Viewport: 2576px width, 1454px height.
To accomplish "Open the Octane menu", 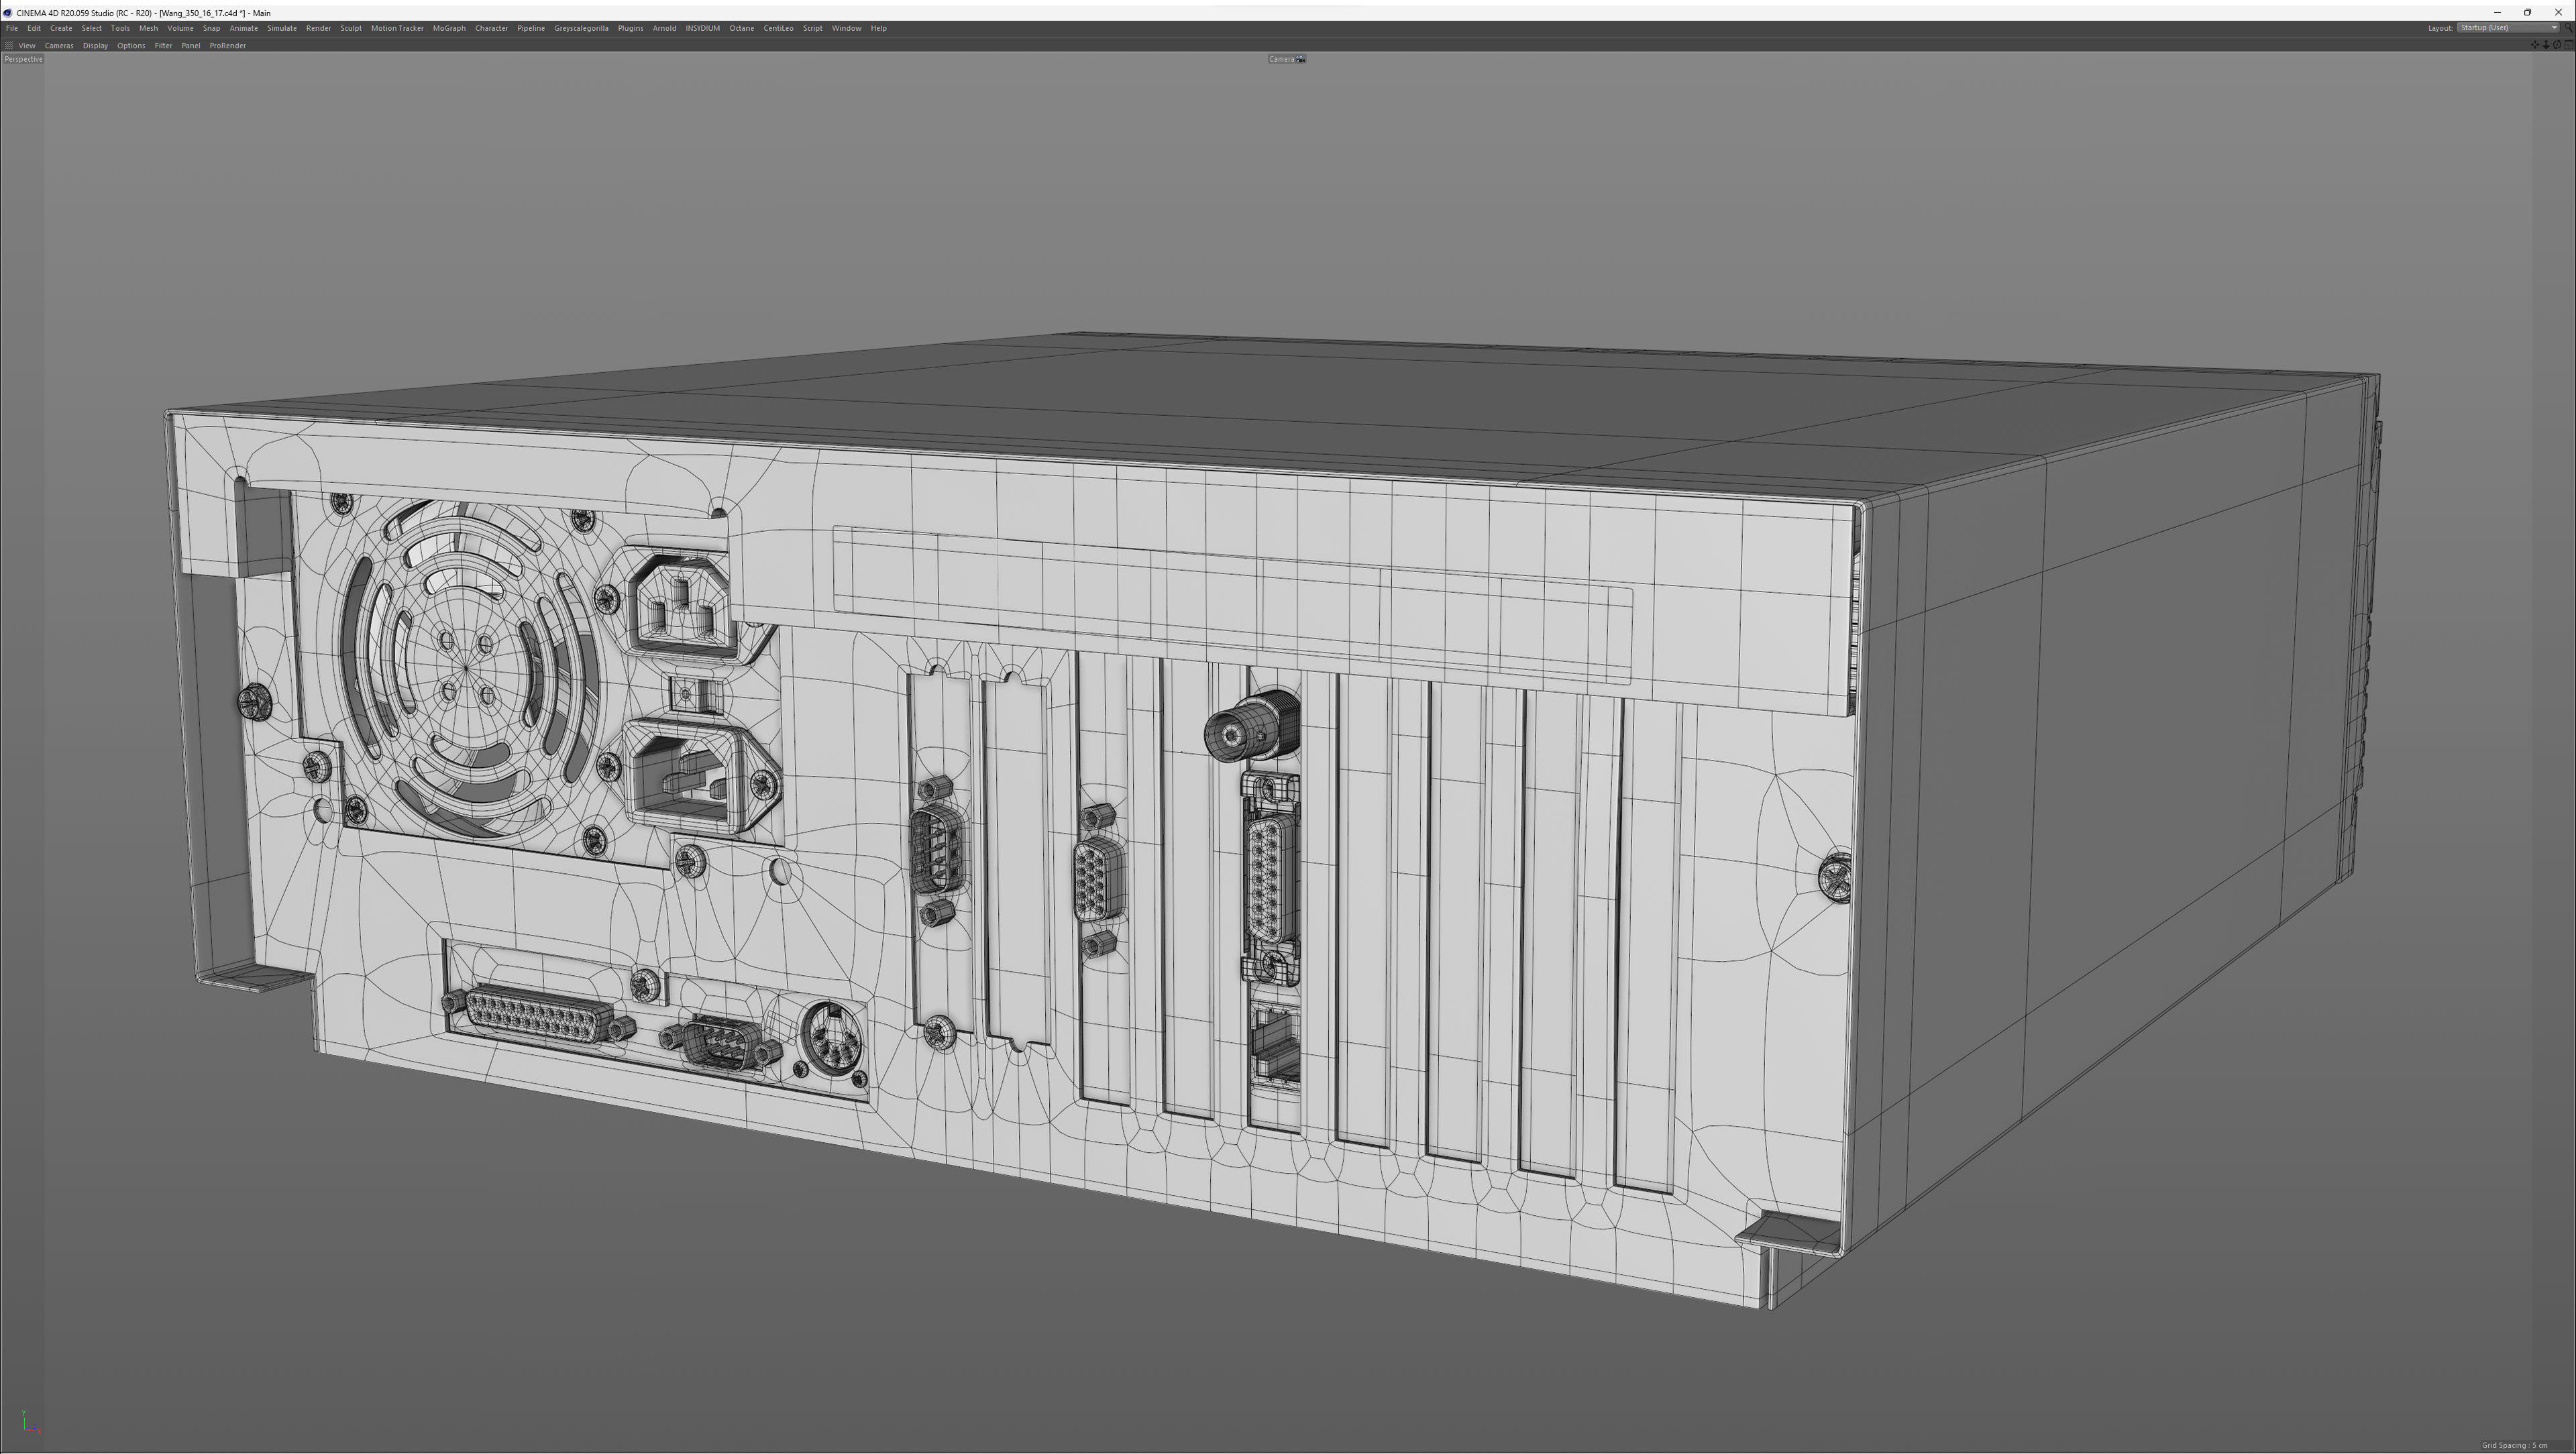I will [x=741, y=28].
